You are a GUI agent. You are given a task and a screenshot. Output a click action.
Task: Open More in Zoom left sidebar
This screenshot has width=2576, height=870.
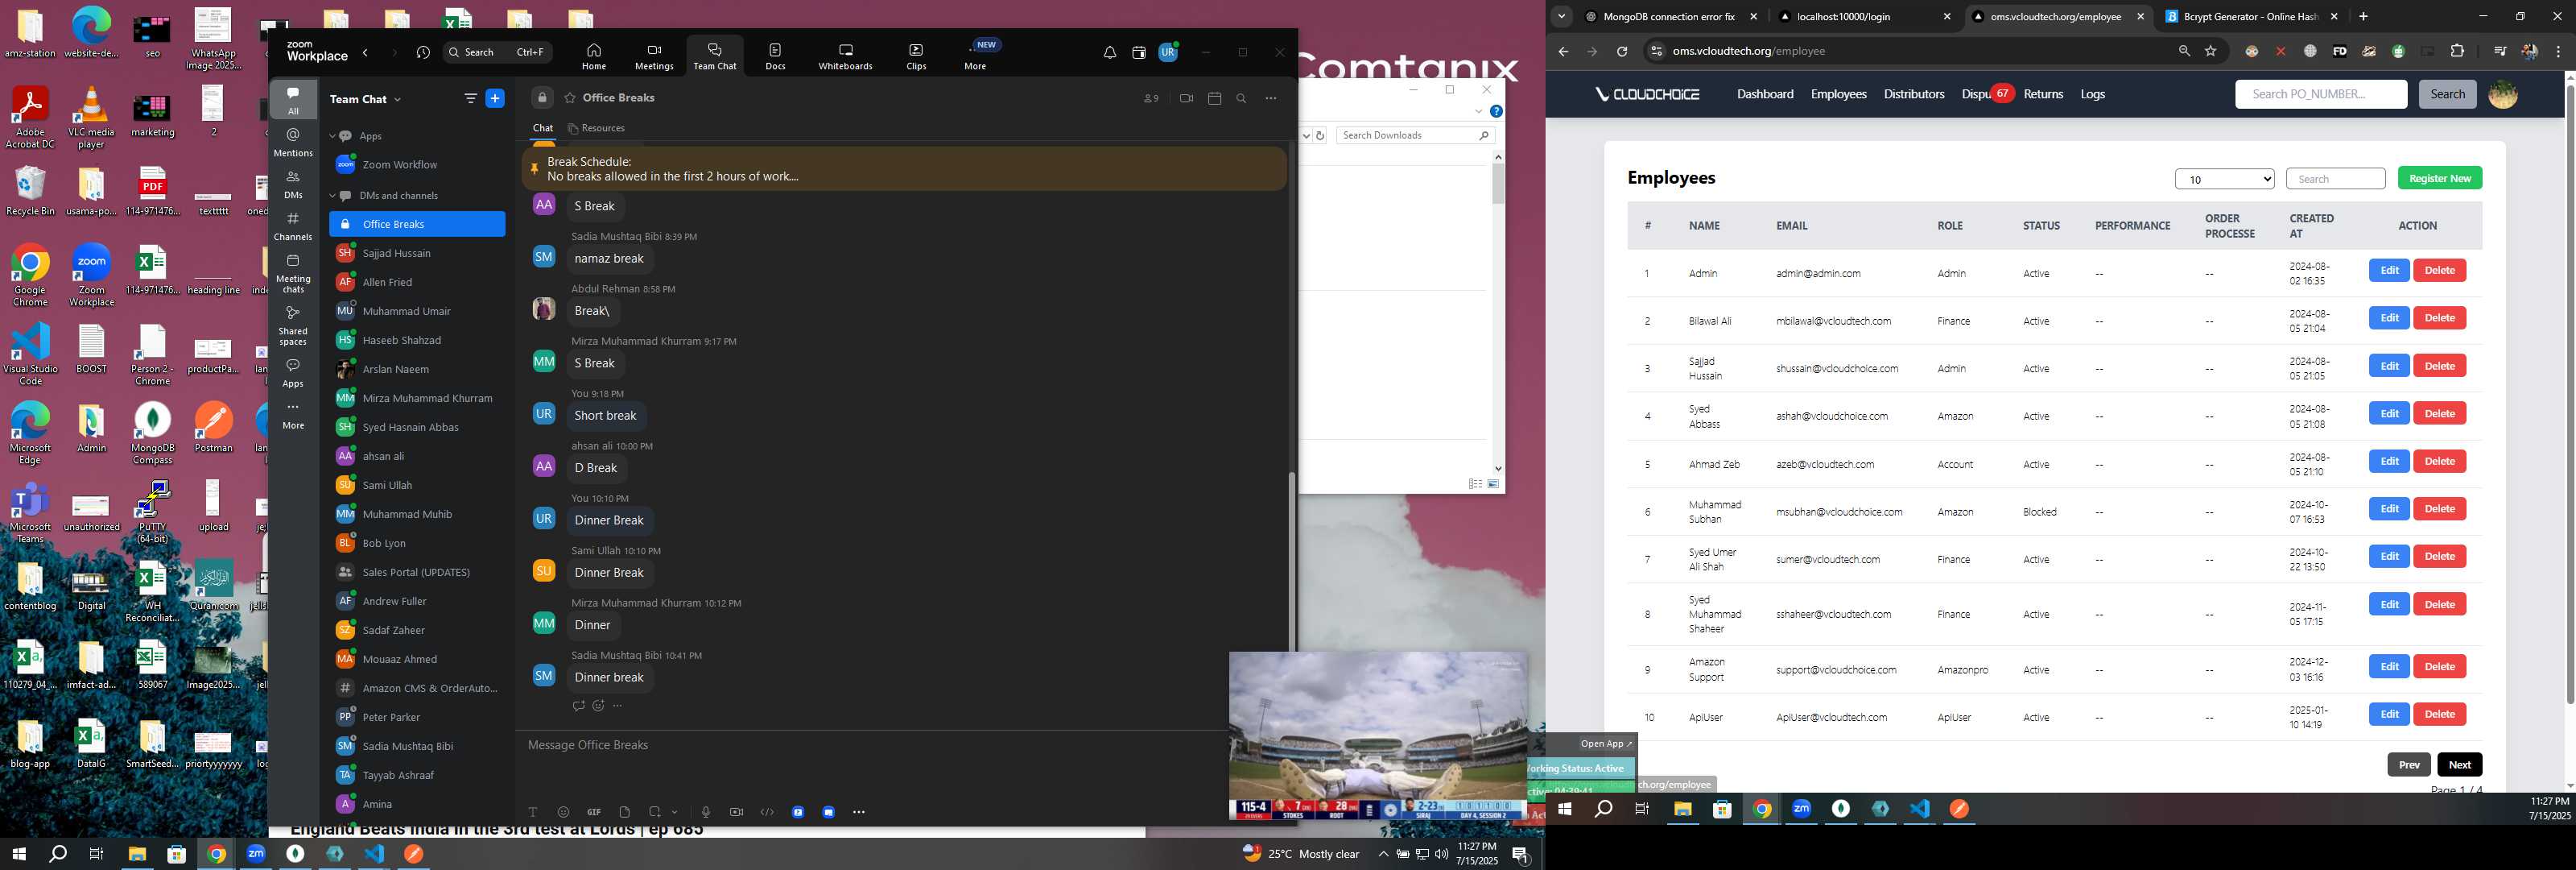click(293, 416)
